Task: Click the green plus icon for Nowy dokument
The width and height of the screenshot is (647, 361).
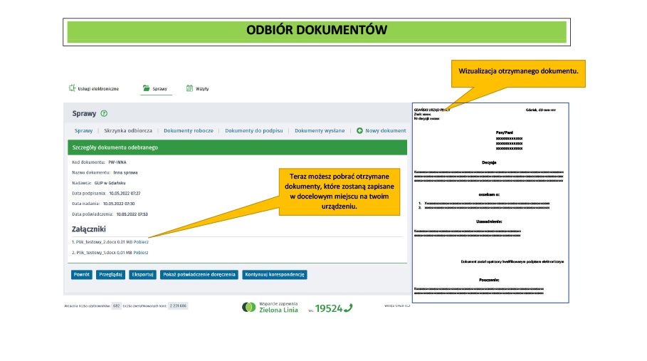Action: point(359,130)
